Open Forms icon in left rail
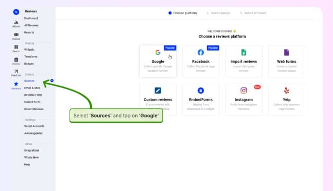 (x=16, y=61)
